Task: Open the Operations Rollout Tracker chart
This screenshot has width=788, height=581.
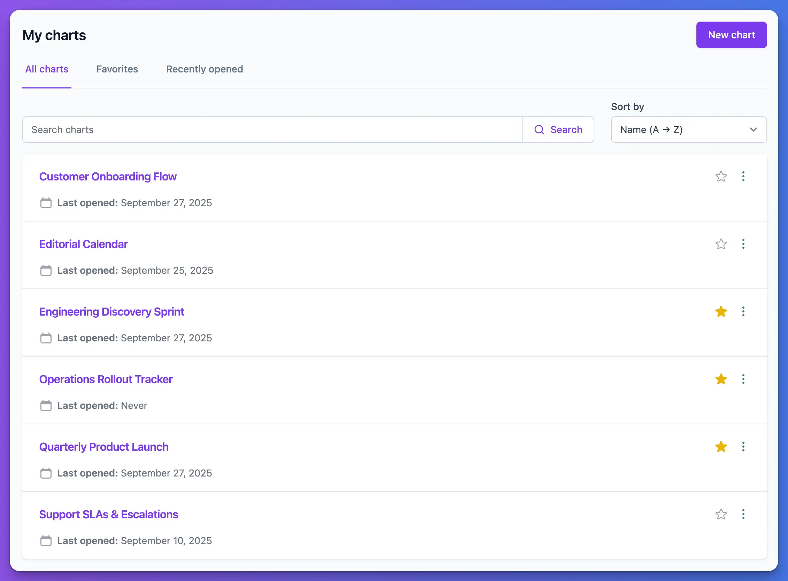Action: (x=106, y=379)
